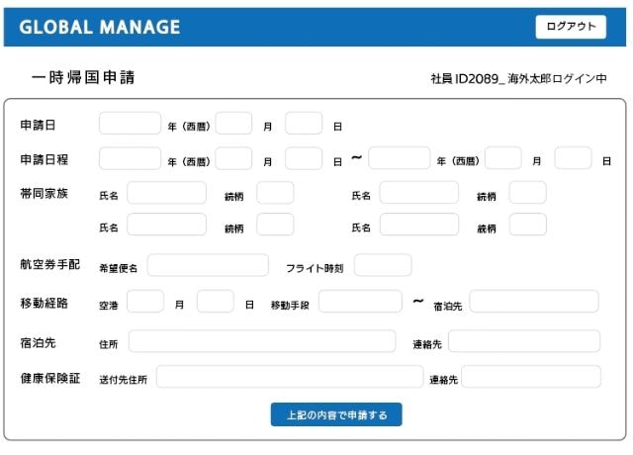Click bottom-left 帯同家族 氏名 input field

(166, 225)
